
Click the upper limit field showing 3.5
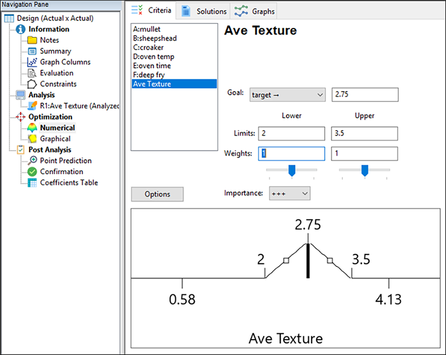(x=365, y=133)
